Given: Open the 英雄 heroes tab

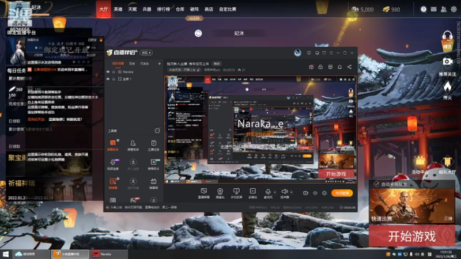Looking at the screenshot, I should 118,9.
